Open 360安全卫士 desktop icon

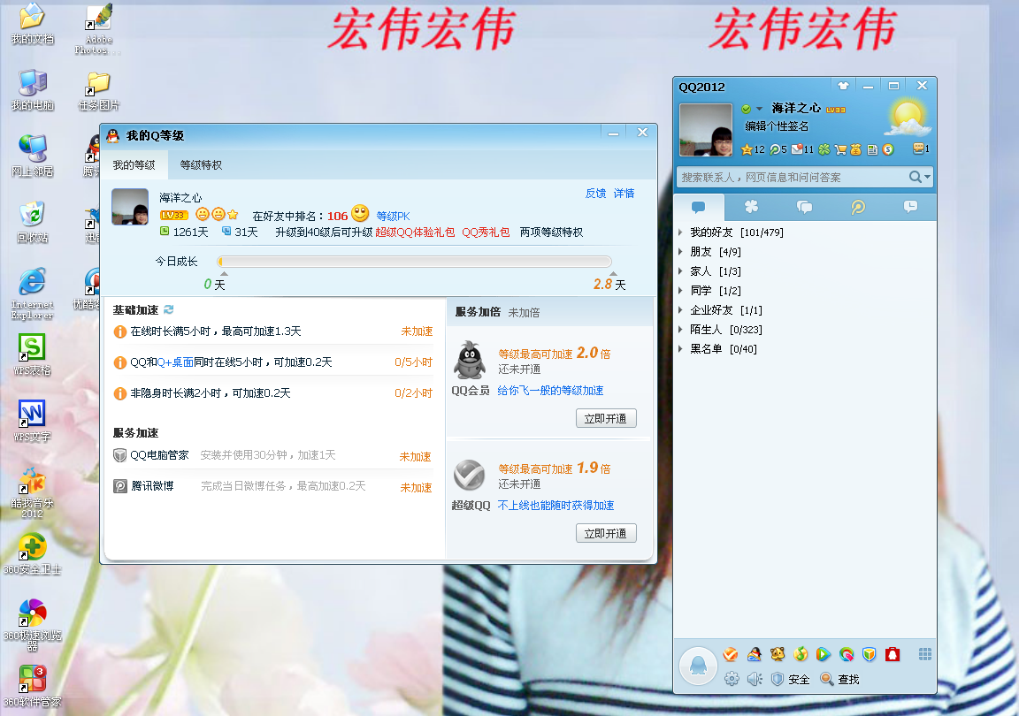coord(32,554)
